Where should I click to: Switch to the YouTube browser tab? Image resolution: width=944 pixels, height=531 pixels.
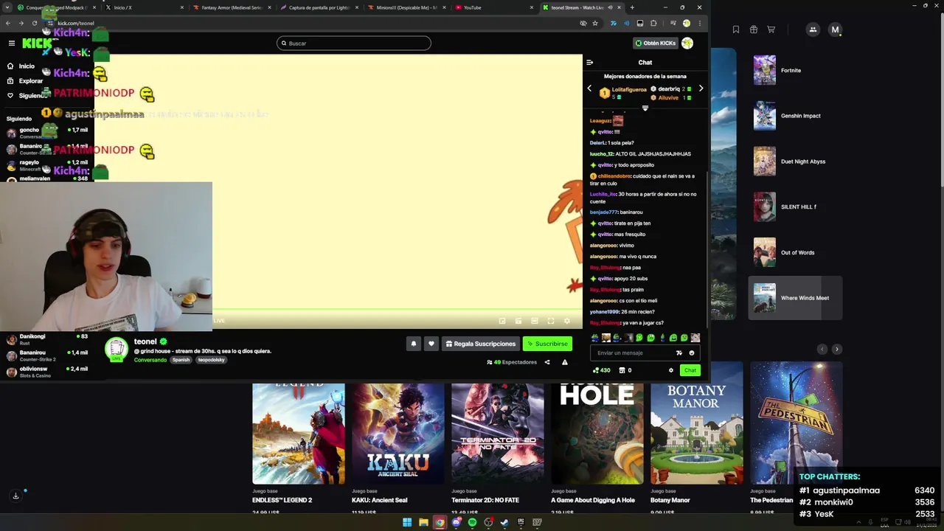[494, 7]
